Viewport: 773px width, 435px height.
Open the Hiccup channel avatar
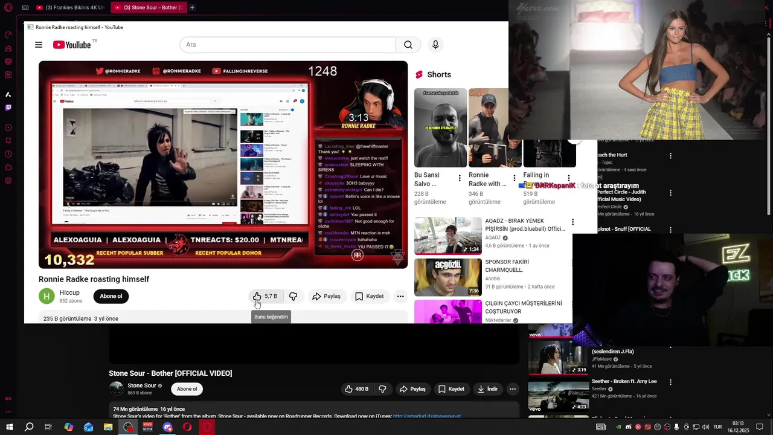point(47,296)
